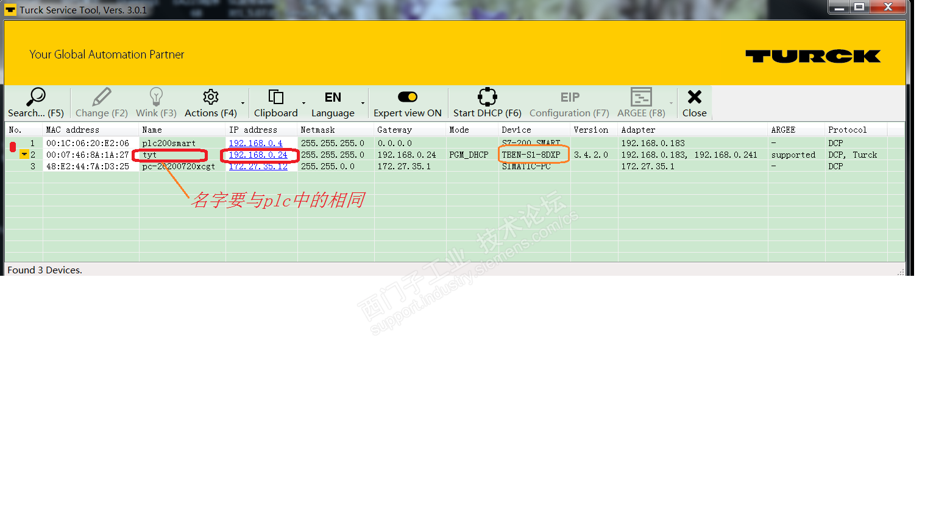Screen dimensions: 936x526
Task: Sort by the Gateway column header
Action: click(410, 130)
